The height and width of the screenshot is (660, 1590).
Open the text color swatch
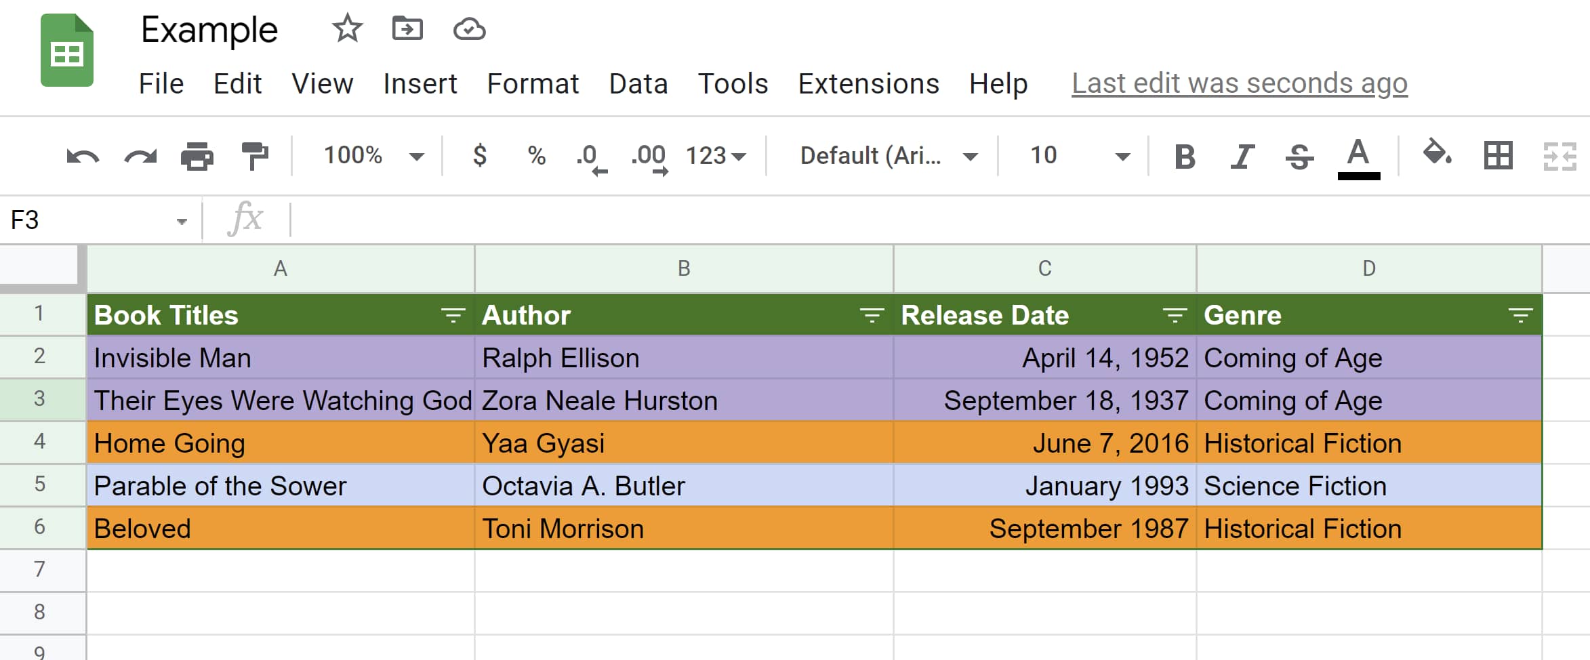[1358, 158]
